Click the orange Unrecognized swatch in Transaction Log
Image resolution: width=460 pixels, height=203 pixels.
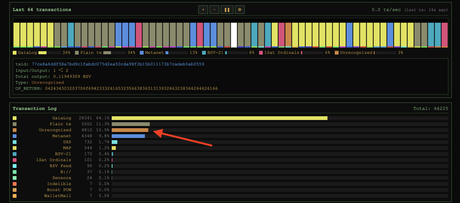15,130
